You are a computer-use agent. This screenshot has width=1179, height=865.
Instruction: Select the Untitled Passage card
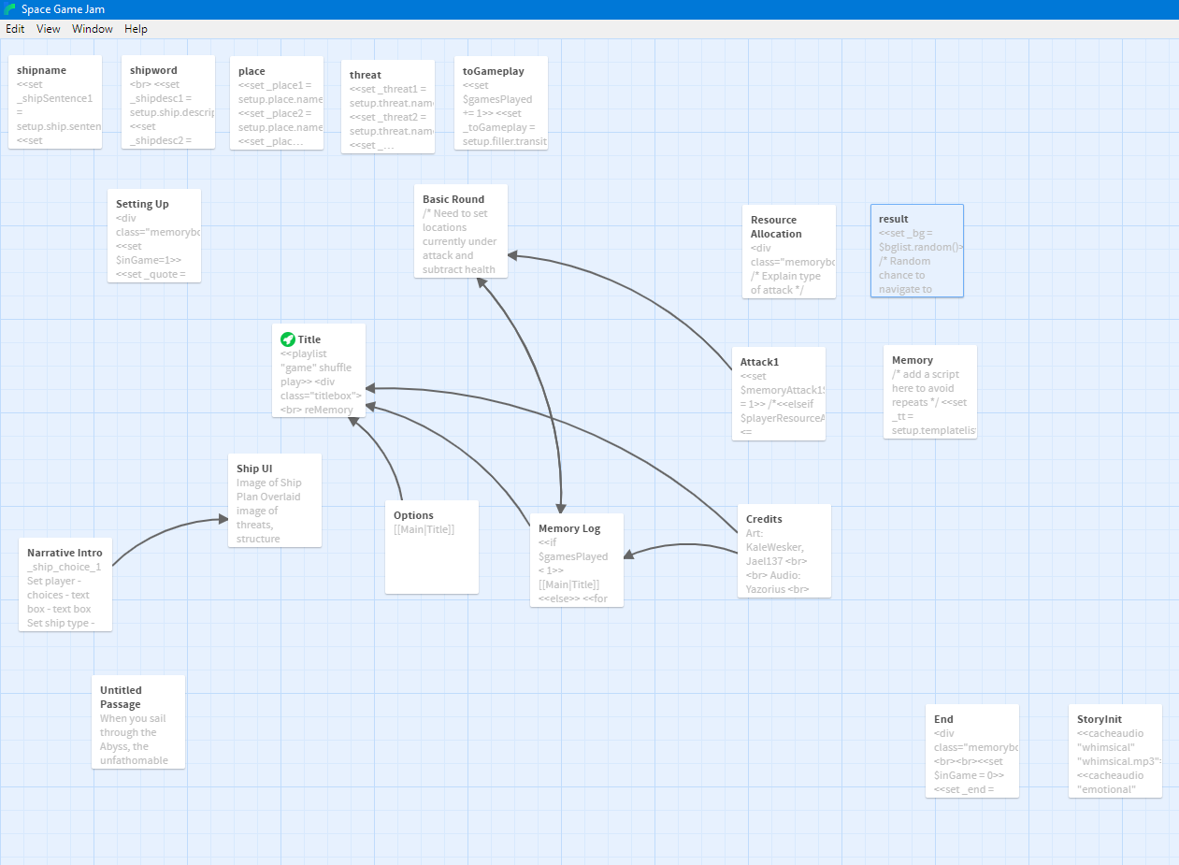[138, 722]
